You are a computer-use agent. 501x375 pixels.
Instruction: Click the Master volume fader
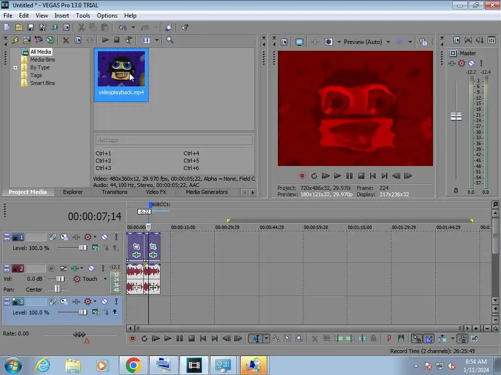456,117
